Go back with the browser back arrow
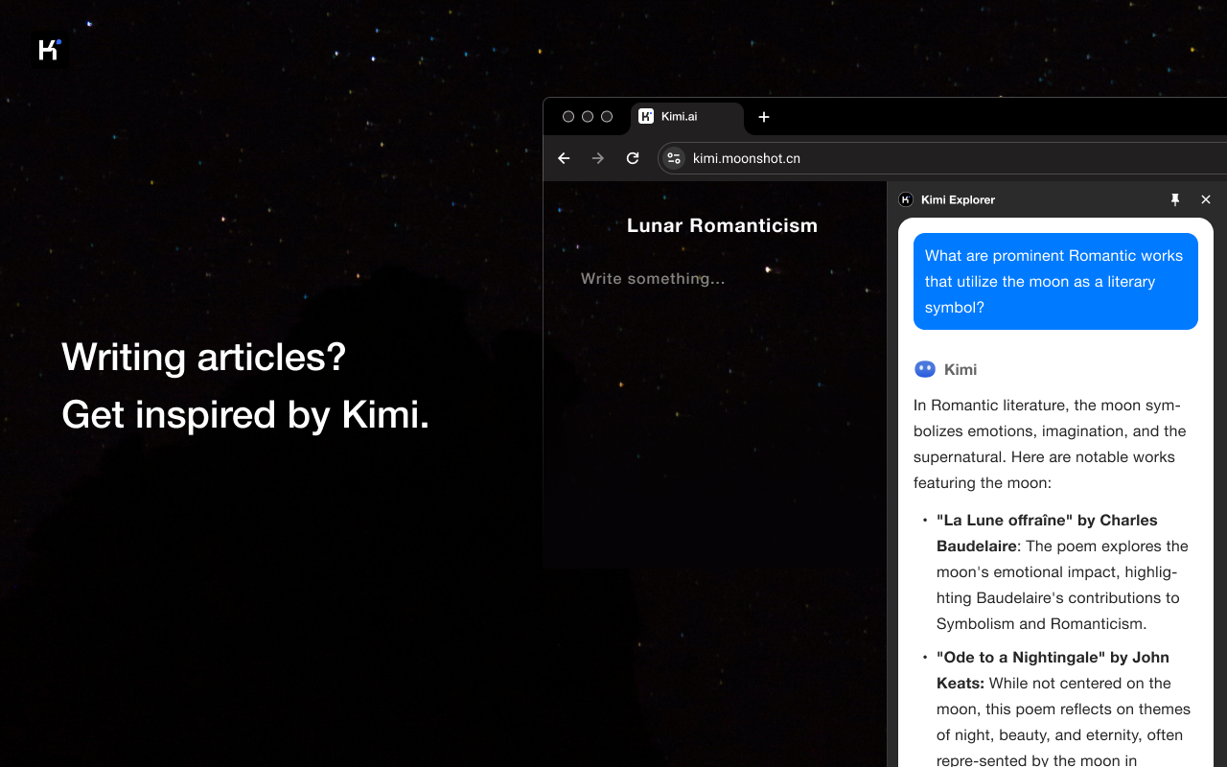 coord(564,158)
